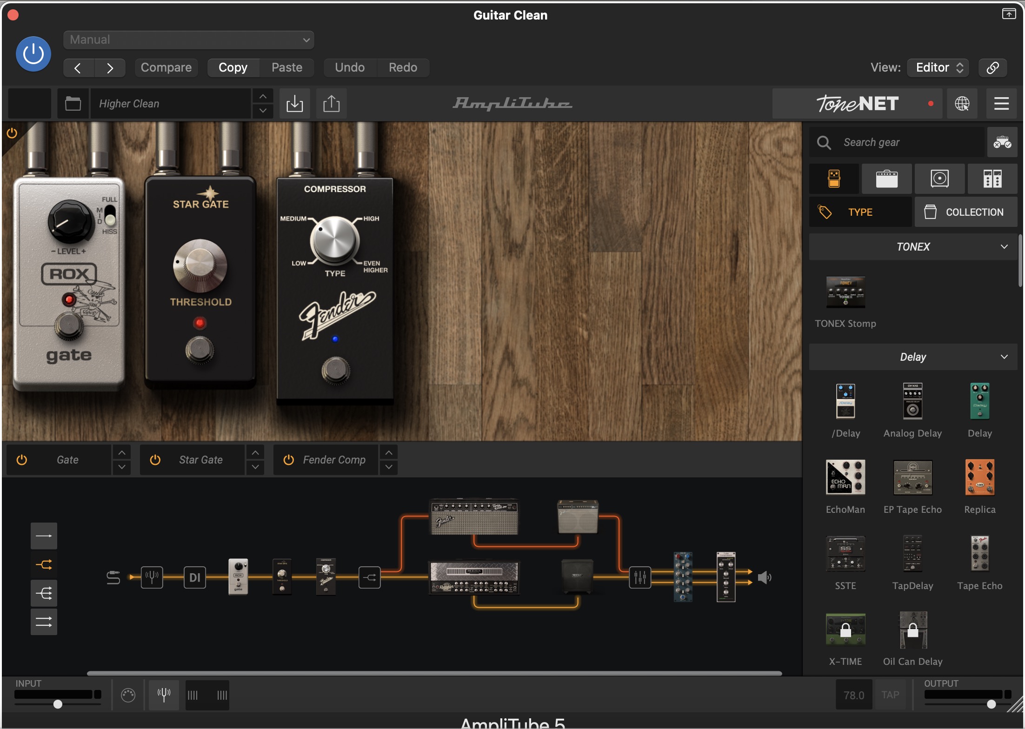Select the Tape Echo pedal

980,553
